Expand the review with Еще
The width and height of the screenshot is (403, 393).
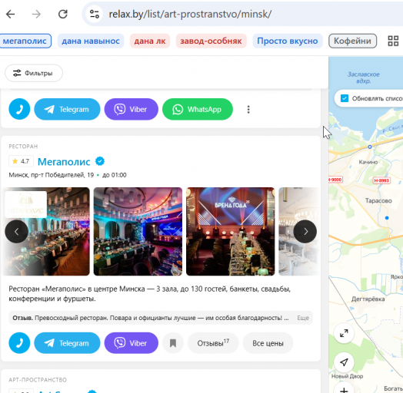(x=303, y=318)
